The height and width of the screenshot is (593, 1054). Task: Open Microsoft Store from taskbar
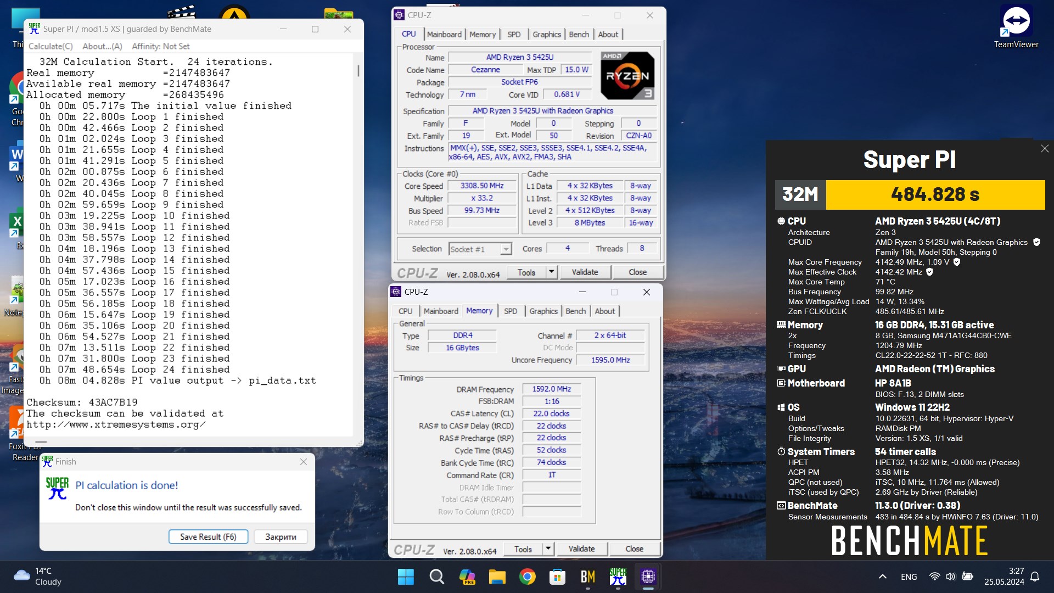pos(558,577)
